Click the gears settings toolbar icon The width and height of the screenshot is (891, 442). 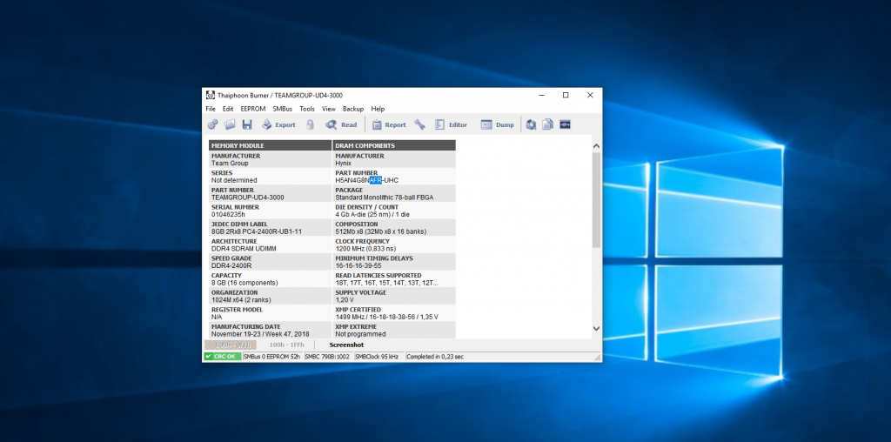point(212,124)
